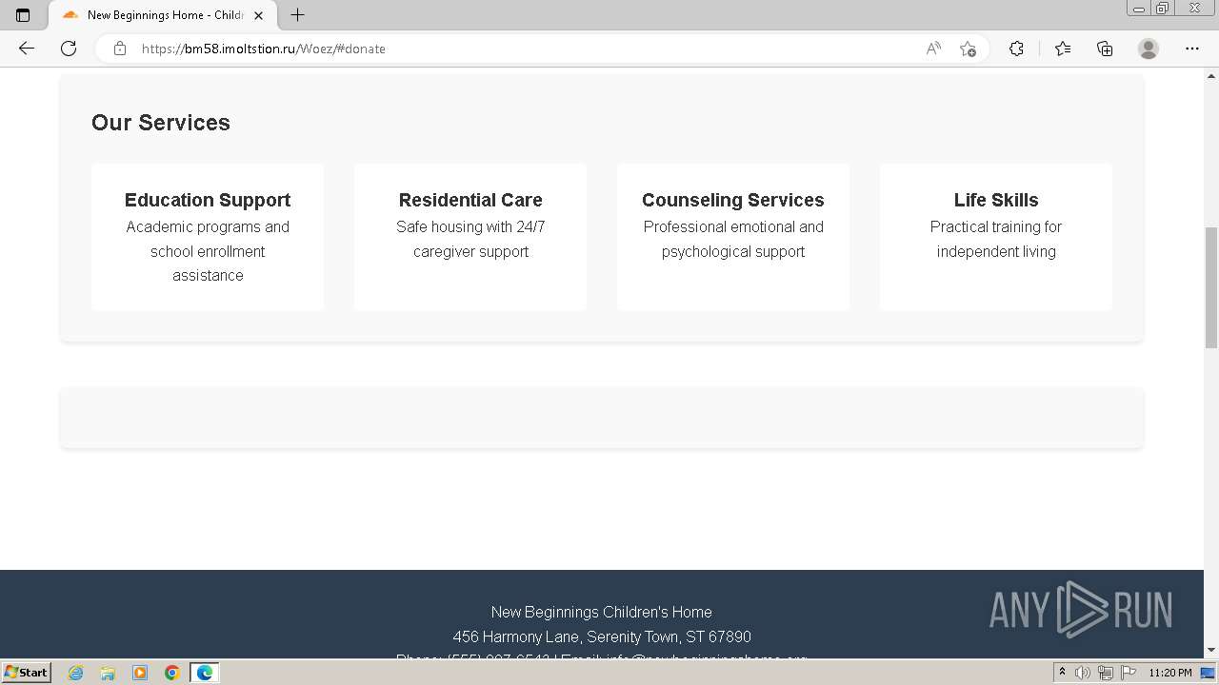Select the Residential Care card title
The height and width of the screenshot is (685, 1219).
(470, 200)
